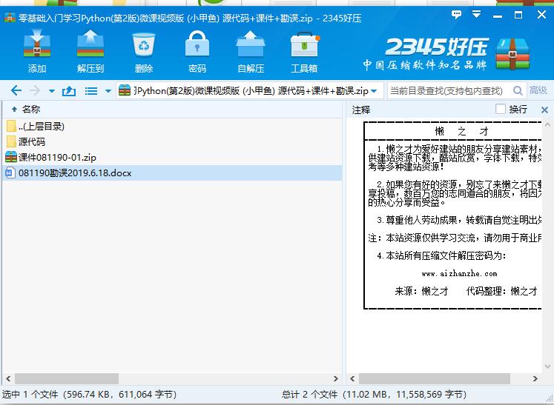Click the 自解压 (Self-extract) icon
Viewport: 554px width, 405px height.
click(251, 51)
